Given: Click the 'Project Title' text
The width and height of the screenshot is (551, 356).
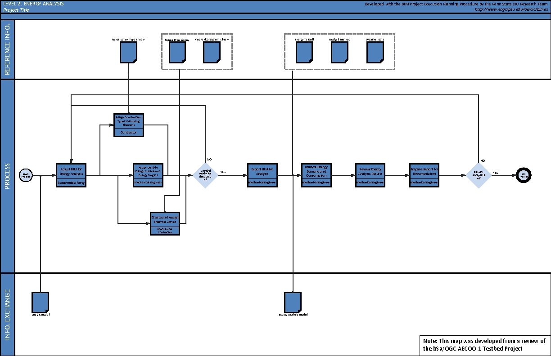Looking at the screenshot, I should (16, 9).
